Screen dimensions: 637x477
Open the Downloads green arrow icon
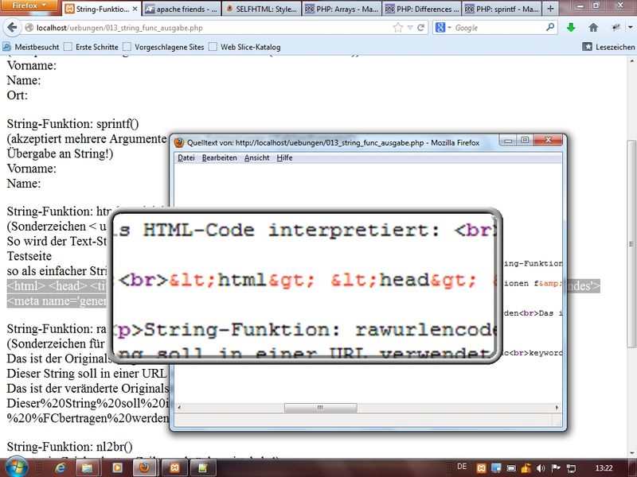click(x=571, y=28)
